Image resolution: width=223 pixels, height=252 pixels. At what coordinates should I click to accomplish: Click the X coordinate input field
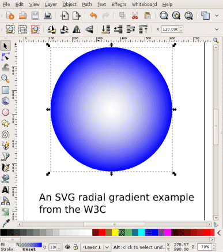click(170, 29)
